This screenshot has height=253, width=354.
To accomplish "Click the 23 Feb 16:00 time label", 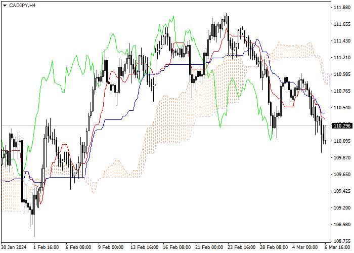I will [241, 247].
